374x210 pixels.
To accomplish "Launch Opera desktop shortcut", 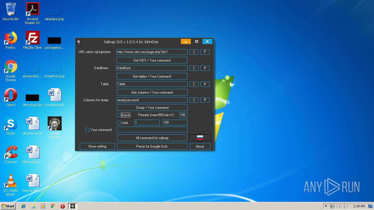I will (x=11, y=97).
